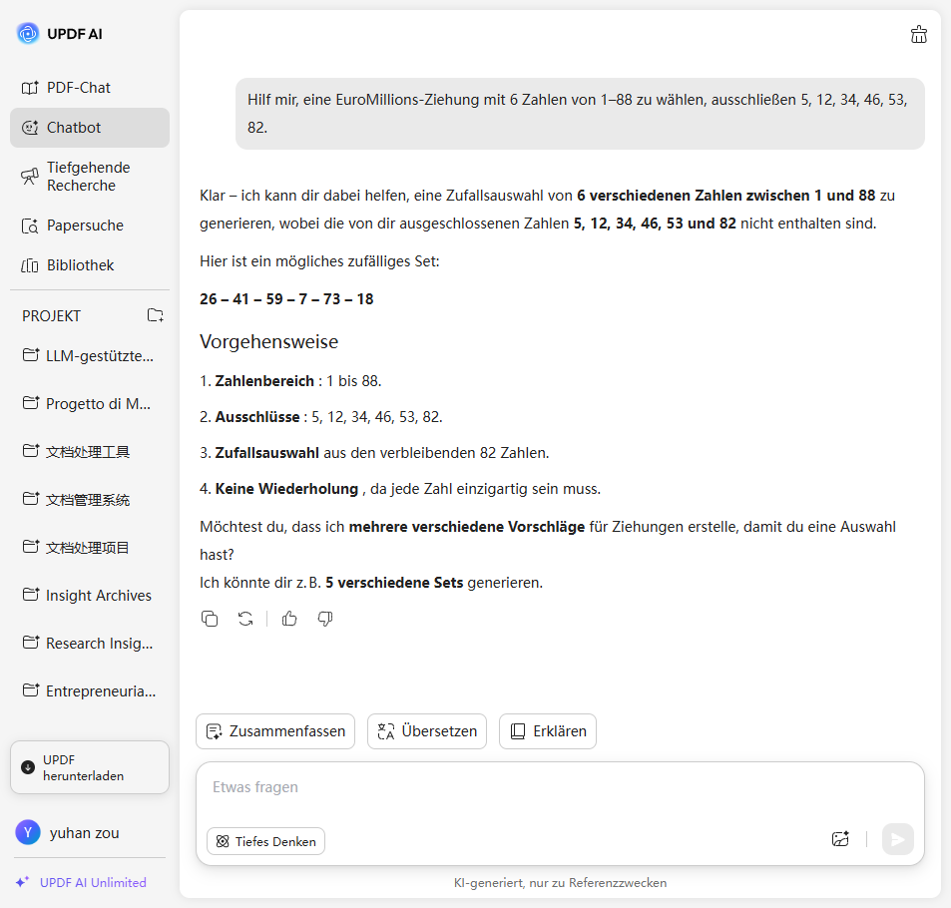The height and width of the screenshot is (908, 951).
Task: Focus the Etwas fragen input field
Action: [560, 787]
